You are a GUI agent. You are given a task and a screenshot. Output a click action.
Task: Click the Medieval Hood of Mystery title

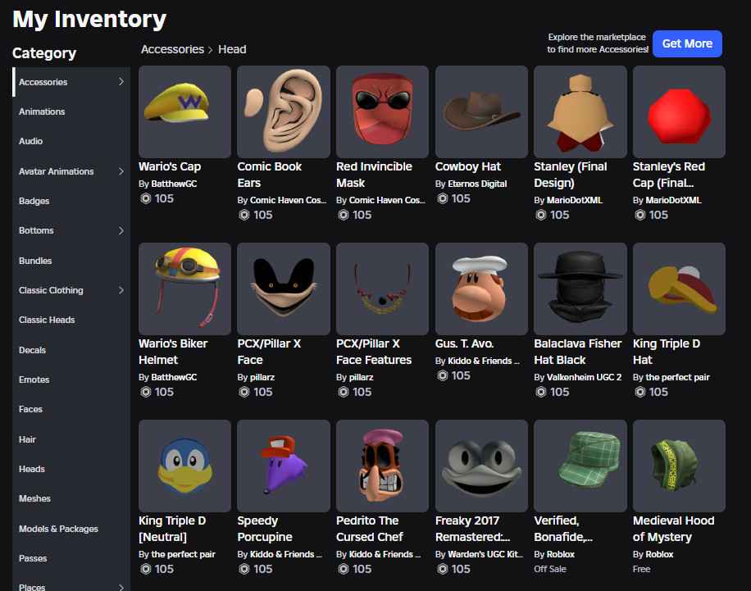(673, 529)
